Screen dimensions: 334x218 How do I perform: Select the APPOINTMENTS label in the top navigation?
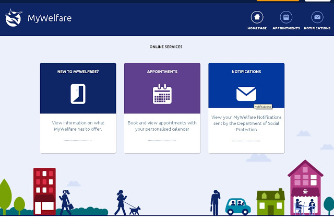point(286,28)
